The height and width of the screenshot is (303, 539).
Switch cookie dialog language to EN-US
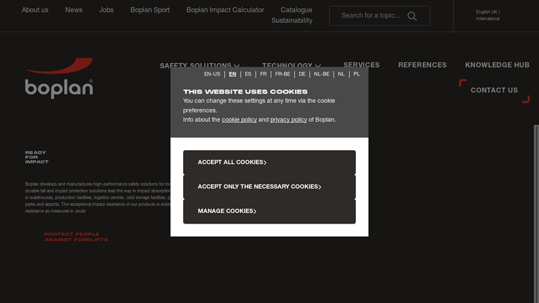point(212,74)
